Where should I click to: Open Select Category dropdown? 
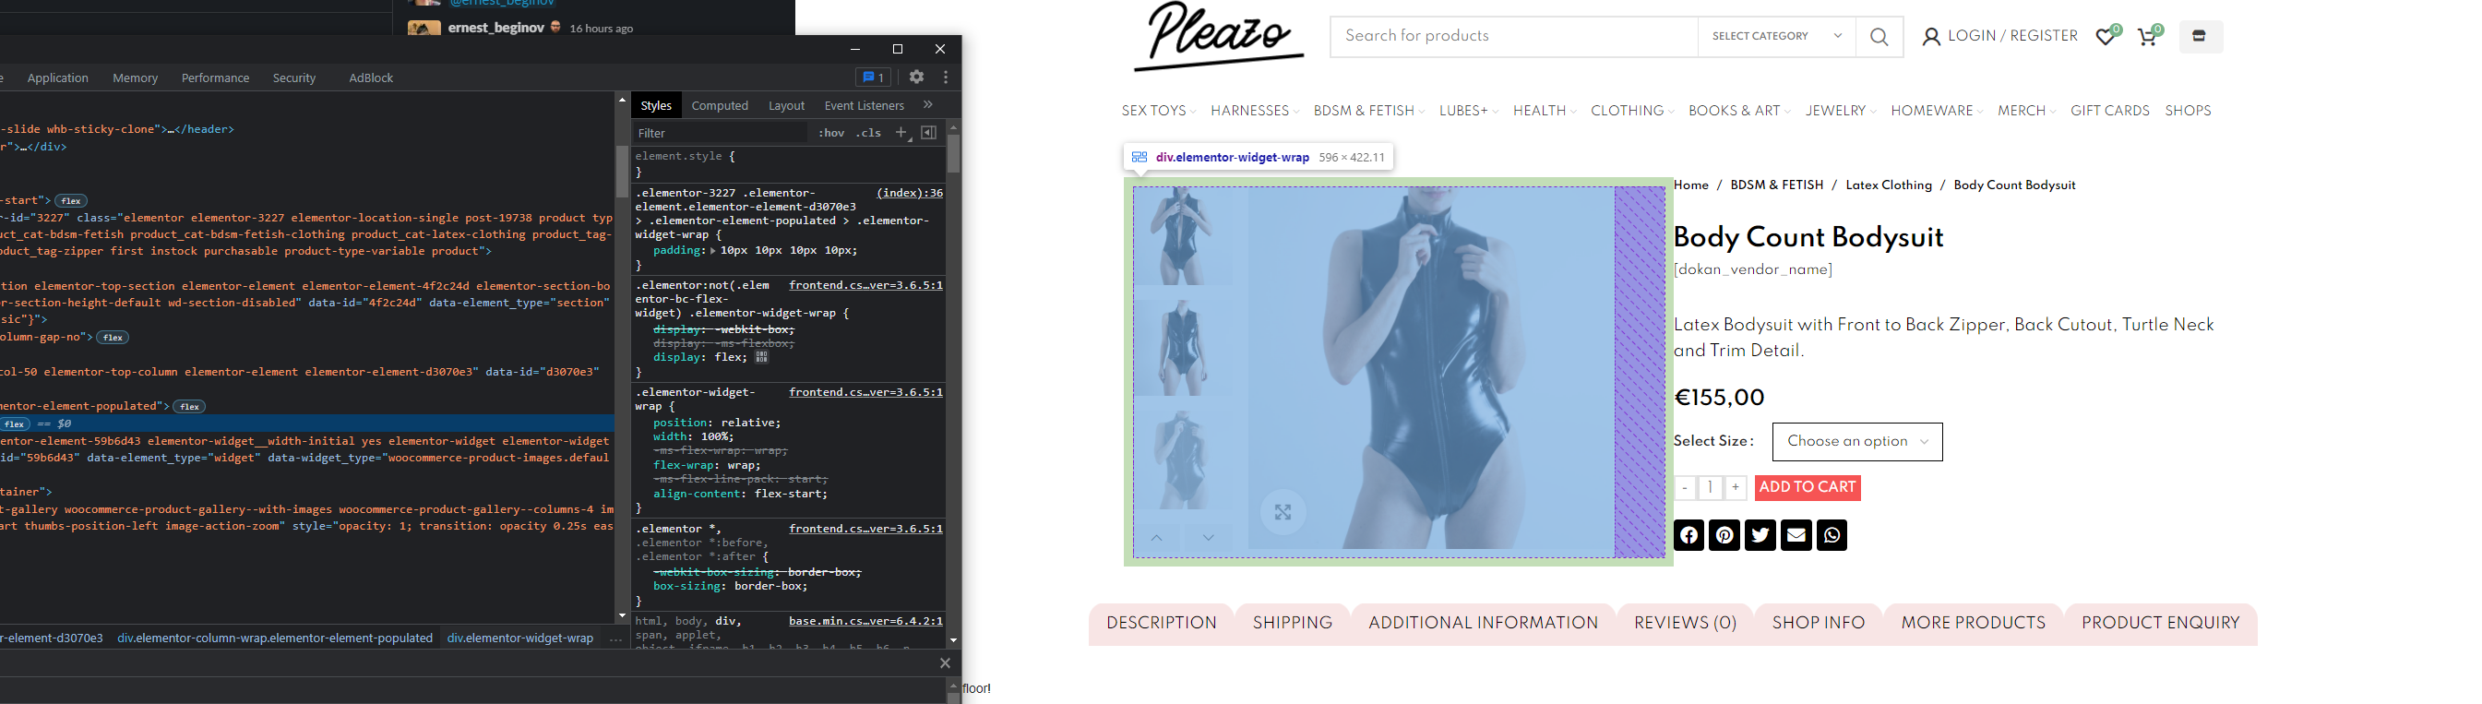coord(1777,37)
